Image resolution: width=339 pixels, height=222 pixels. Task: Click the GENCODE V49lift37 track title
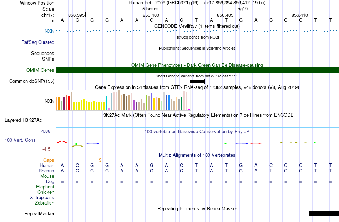click(x=197, y=26)
